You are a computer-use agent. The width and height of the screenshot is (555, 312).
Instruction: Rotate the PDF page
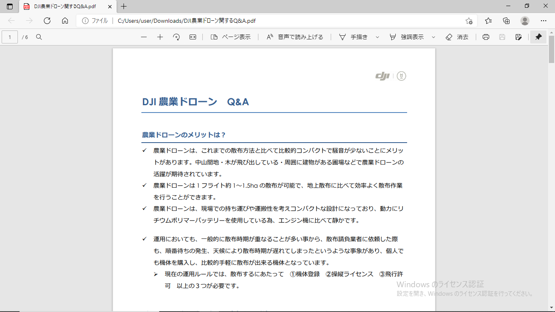(176, 37)
